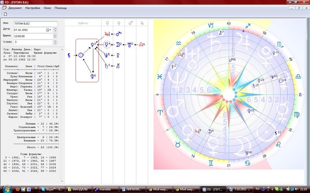
Task: Decrease the Ч.пояс value with down arrow
Action: 55,43
